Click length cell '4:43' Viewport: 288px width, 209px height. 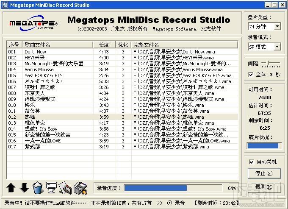[x=104, y=52]
